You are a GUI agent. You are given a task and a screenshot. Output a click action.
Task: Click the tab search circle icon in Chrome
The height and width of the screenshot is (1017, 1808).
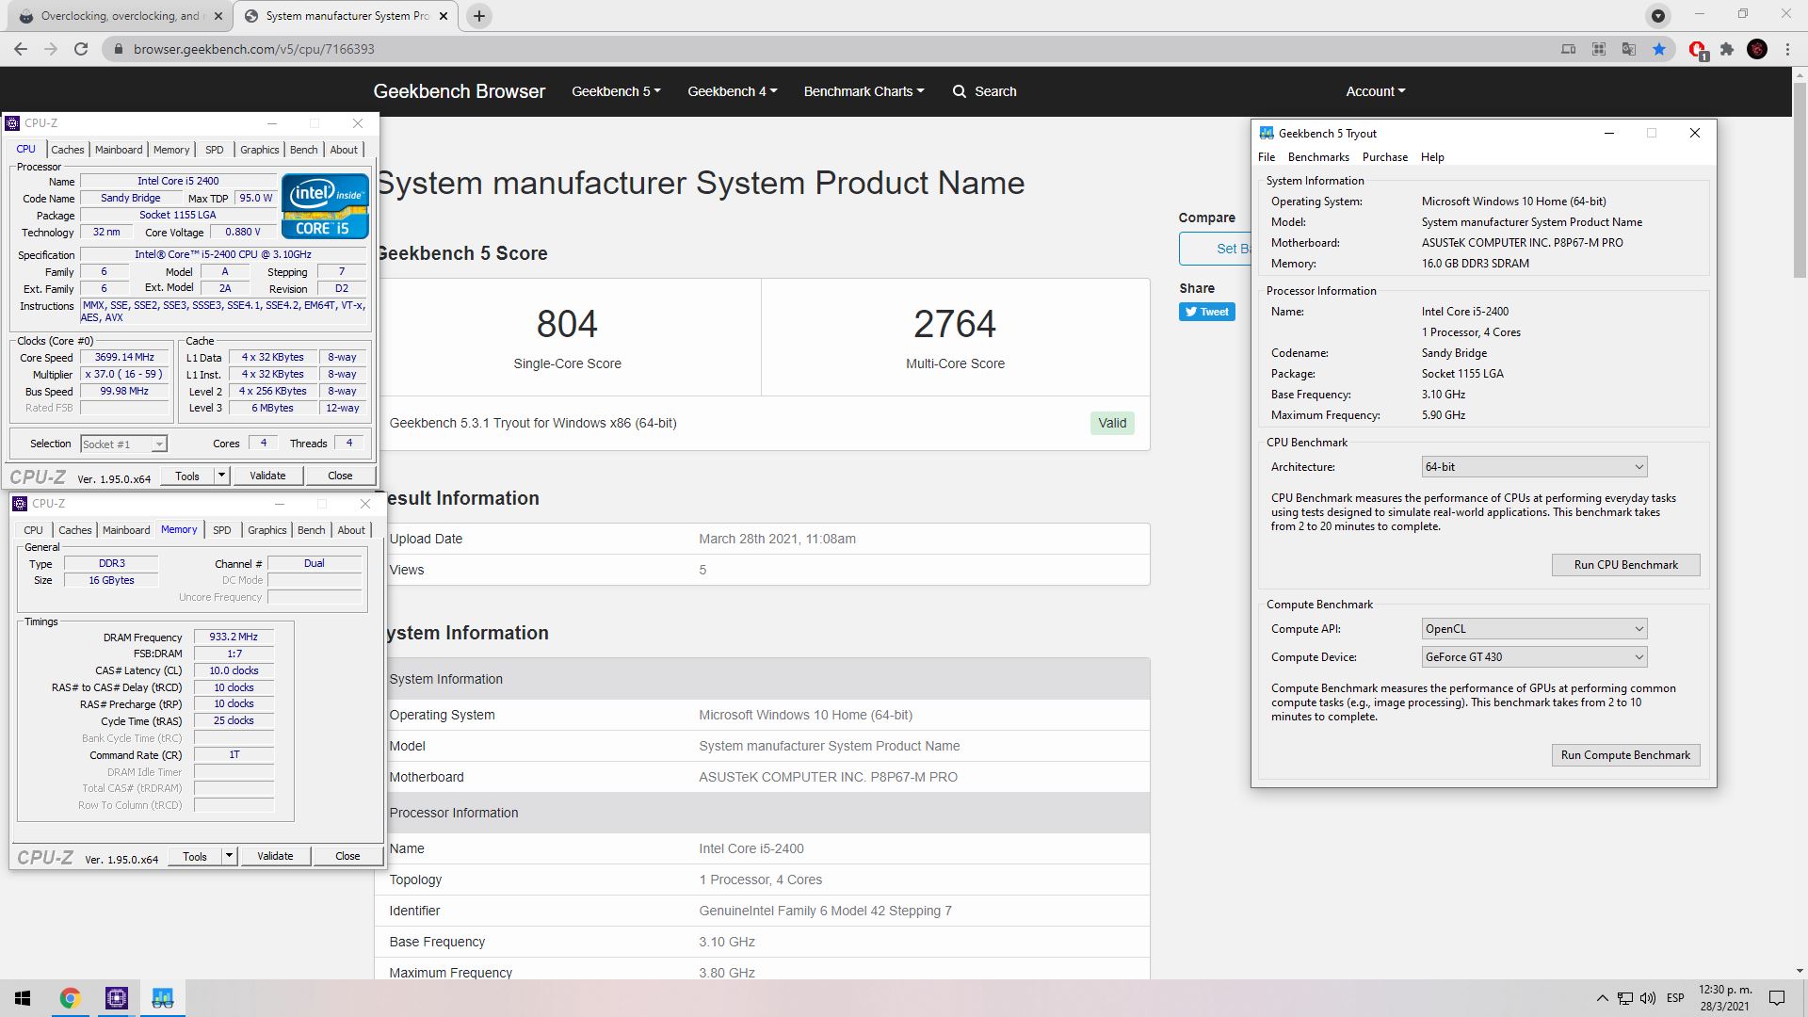(1658, 16)
